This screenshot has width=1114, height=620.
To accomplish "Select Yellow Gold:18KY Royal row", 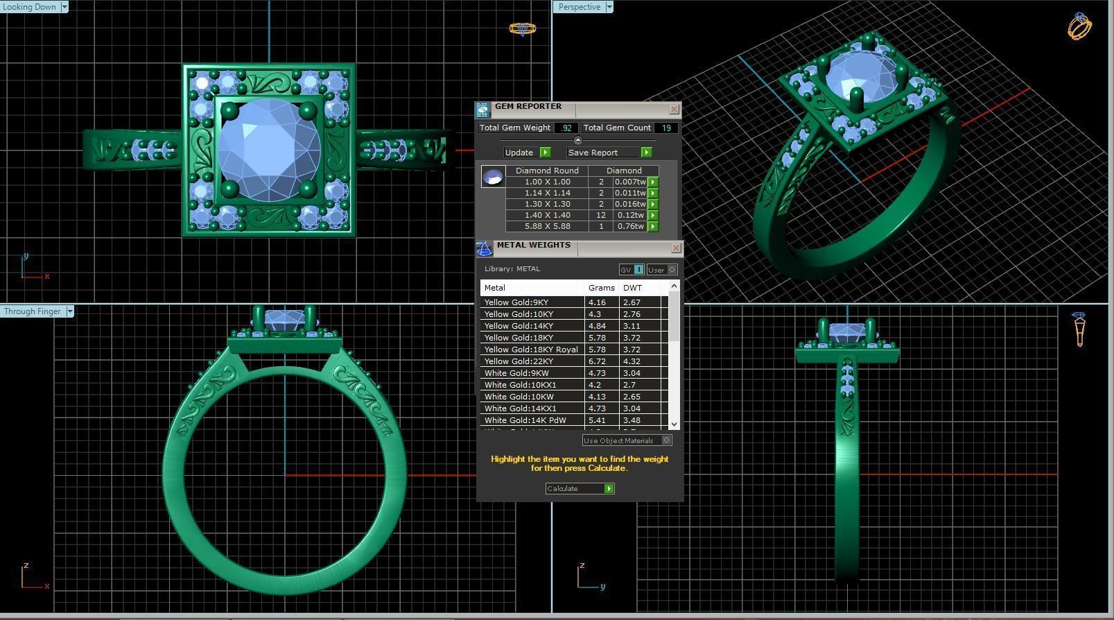I will point(573,350).
